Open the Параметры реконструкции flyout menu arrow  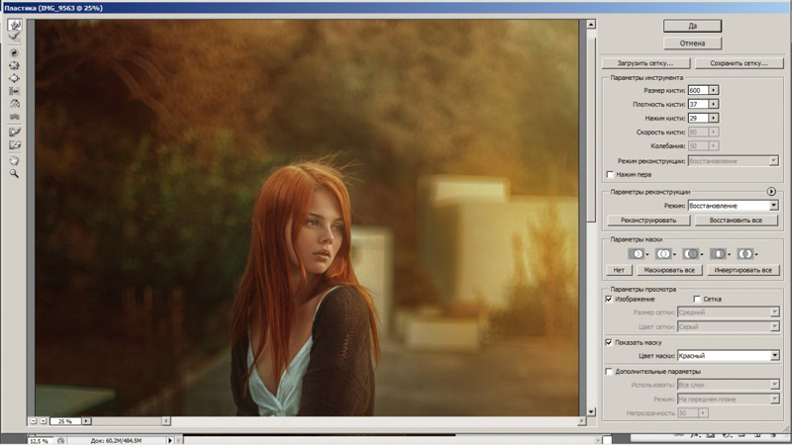(x=771, y=191)
